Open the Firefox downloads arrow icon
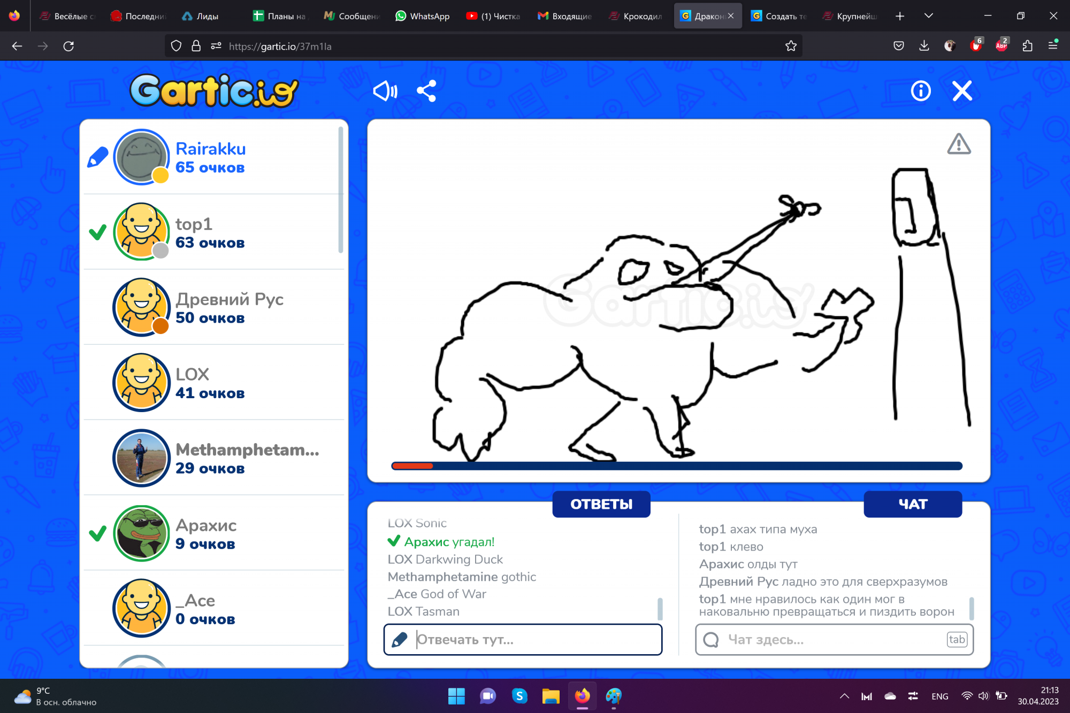 point(924,46)
